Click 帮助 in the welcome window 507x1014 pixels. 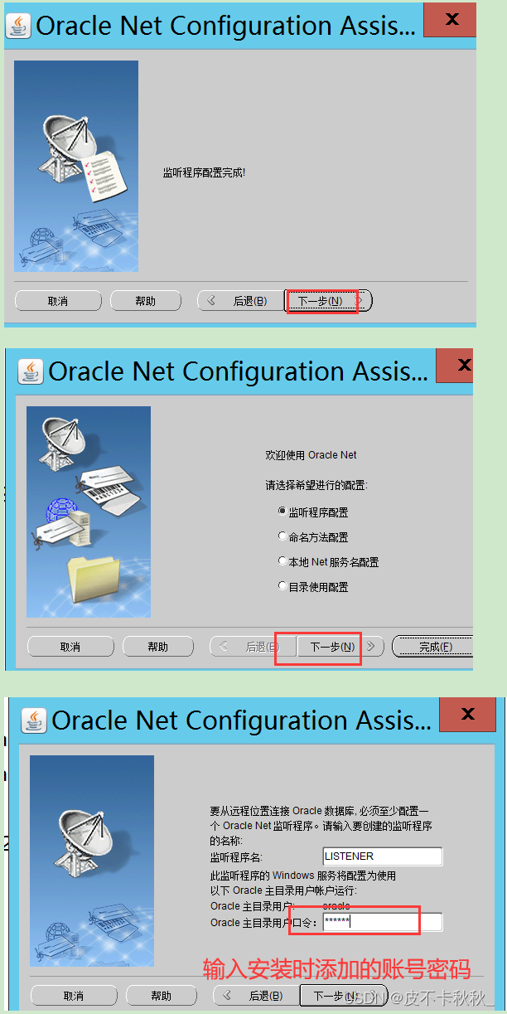point(158,647)
